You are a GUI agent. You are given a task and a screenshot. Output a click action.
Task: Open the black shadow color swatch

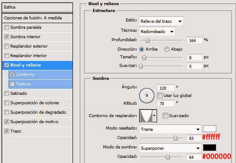click(209, 148)
